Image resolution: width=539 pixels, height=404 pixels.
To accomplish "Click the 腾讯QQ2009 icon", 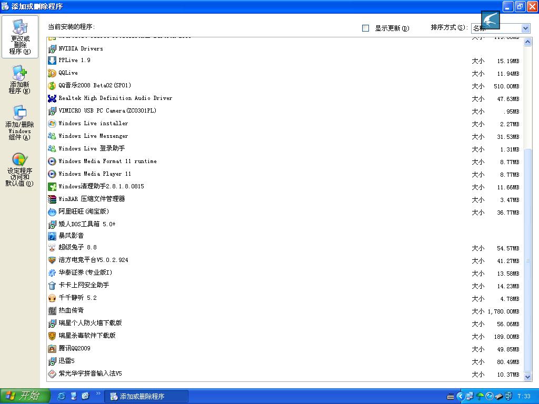I will click(x=52, y=349).
